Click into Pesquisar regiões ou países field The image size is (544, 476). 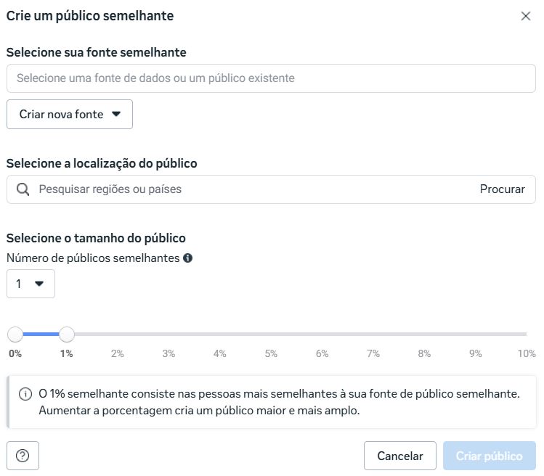pyautogui.click(x=247, y=189)
